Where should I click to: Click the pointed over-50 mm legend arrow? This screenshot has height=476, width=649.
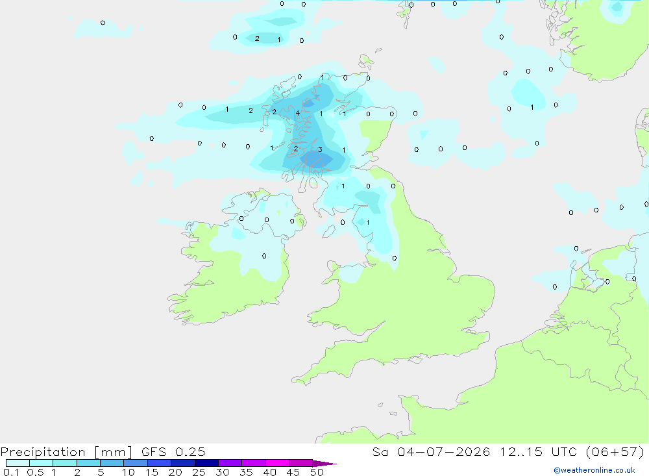[x=324, y=464]
